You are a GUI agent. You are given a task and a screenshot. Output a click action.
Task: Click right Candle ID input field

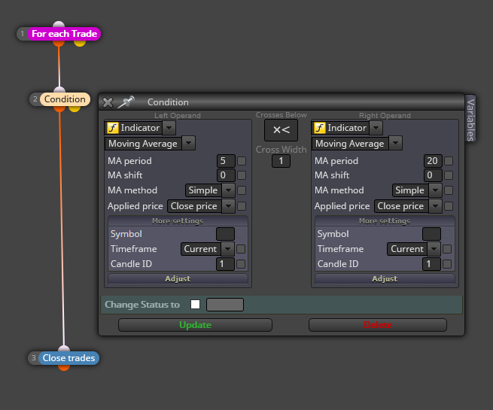click(431, 264)
